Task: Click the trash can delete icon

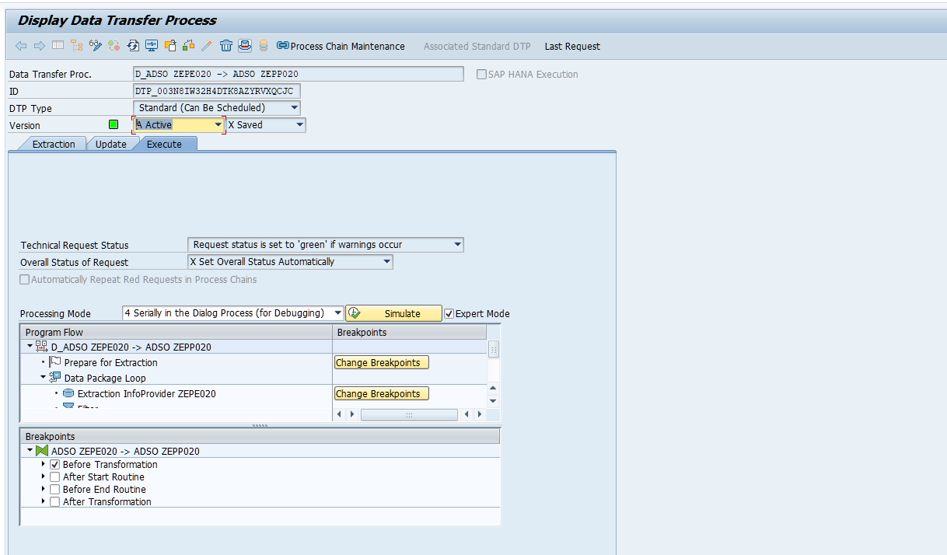Action: point(226,46)
